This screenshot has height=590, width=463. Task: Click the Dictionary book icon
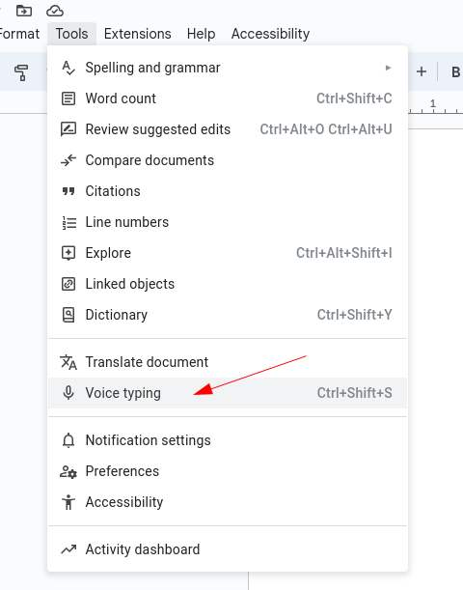pyautogui.click(x=68, y=315)
